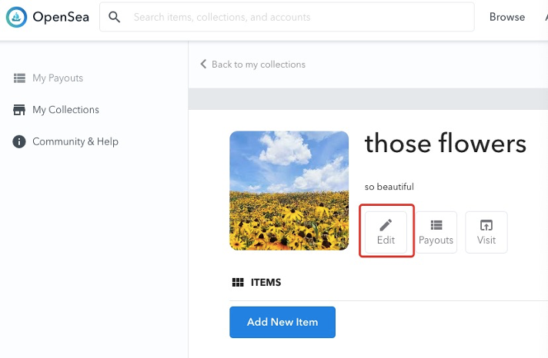The width and height of the screenshot is (548, 358).
Task: Click the ITEMS section heading
Action: (266, 282)
